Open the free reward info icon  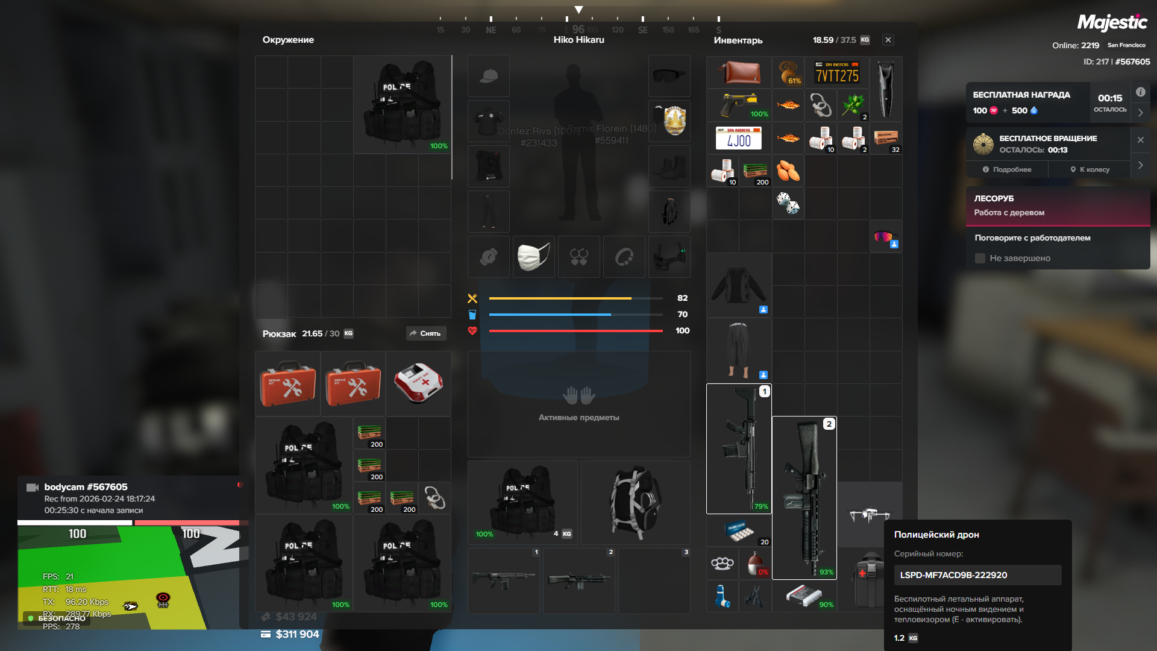click(1140, 92)
